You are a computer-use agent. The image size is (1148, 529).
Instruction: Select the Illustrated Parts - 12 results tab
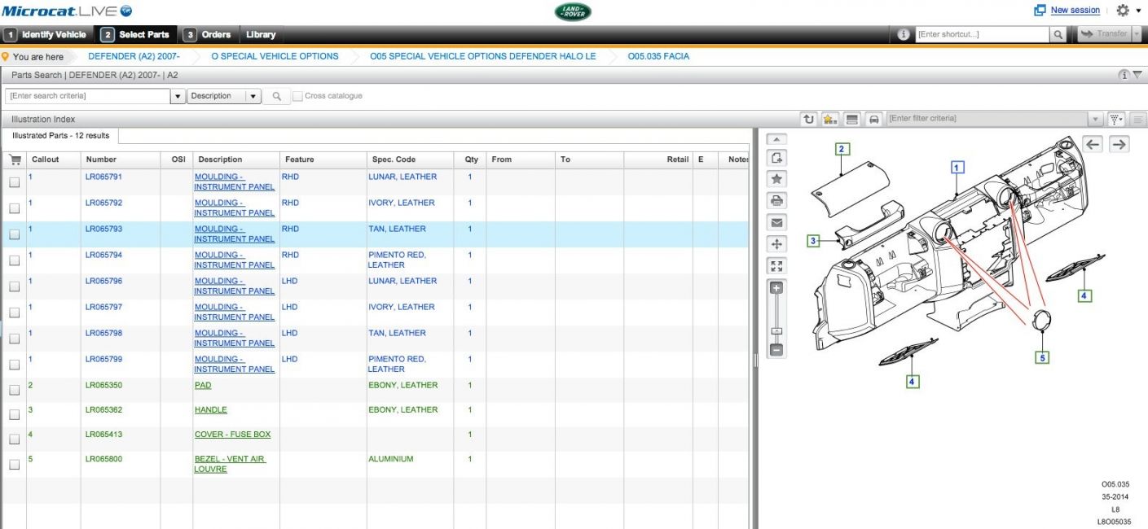pos(62,136)
